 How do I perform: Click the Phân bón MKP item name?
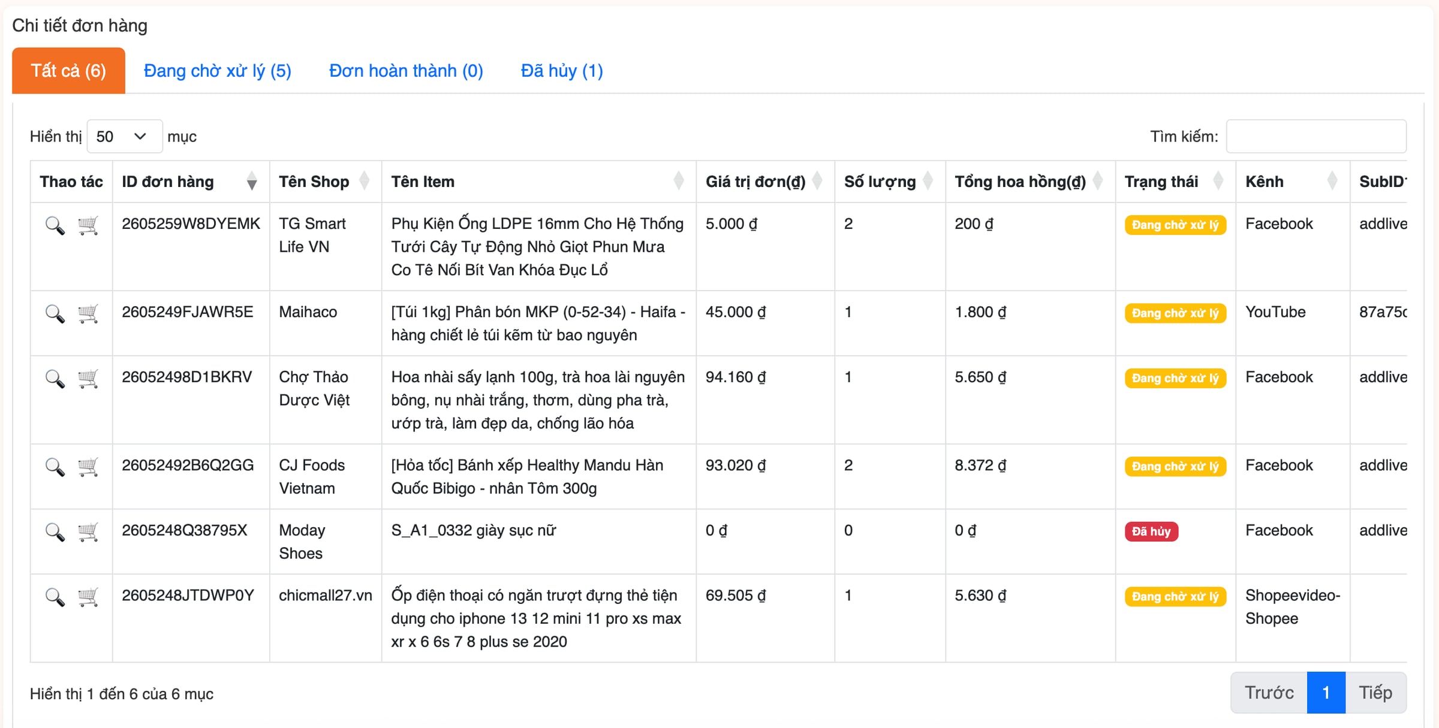pos(538,323)
